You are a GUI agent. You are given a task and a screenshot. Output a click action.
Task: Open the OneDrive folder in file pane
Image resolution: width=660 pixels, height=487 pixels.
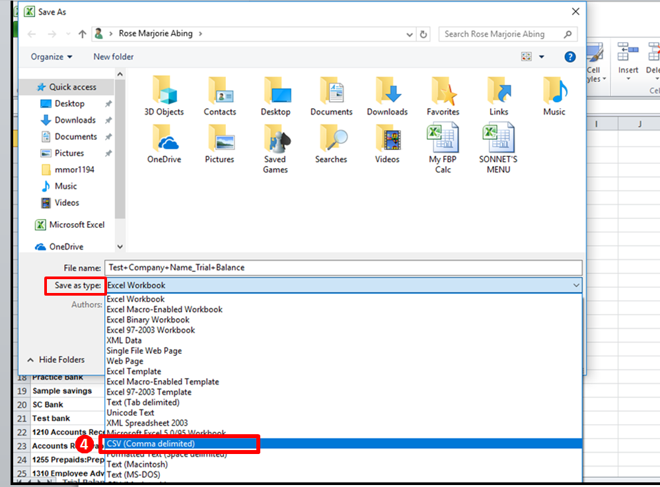164,143
